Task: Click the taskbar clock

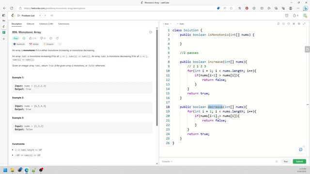Action: click(x=302, y=170)
